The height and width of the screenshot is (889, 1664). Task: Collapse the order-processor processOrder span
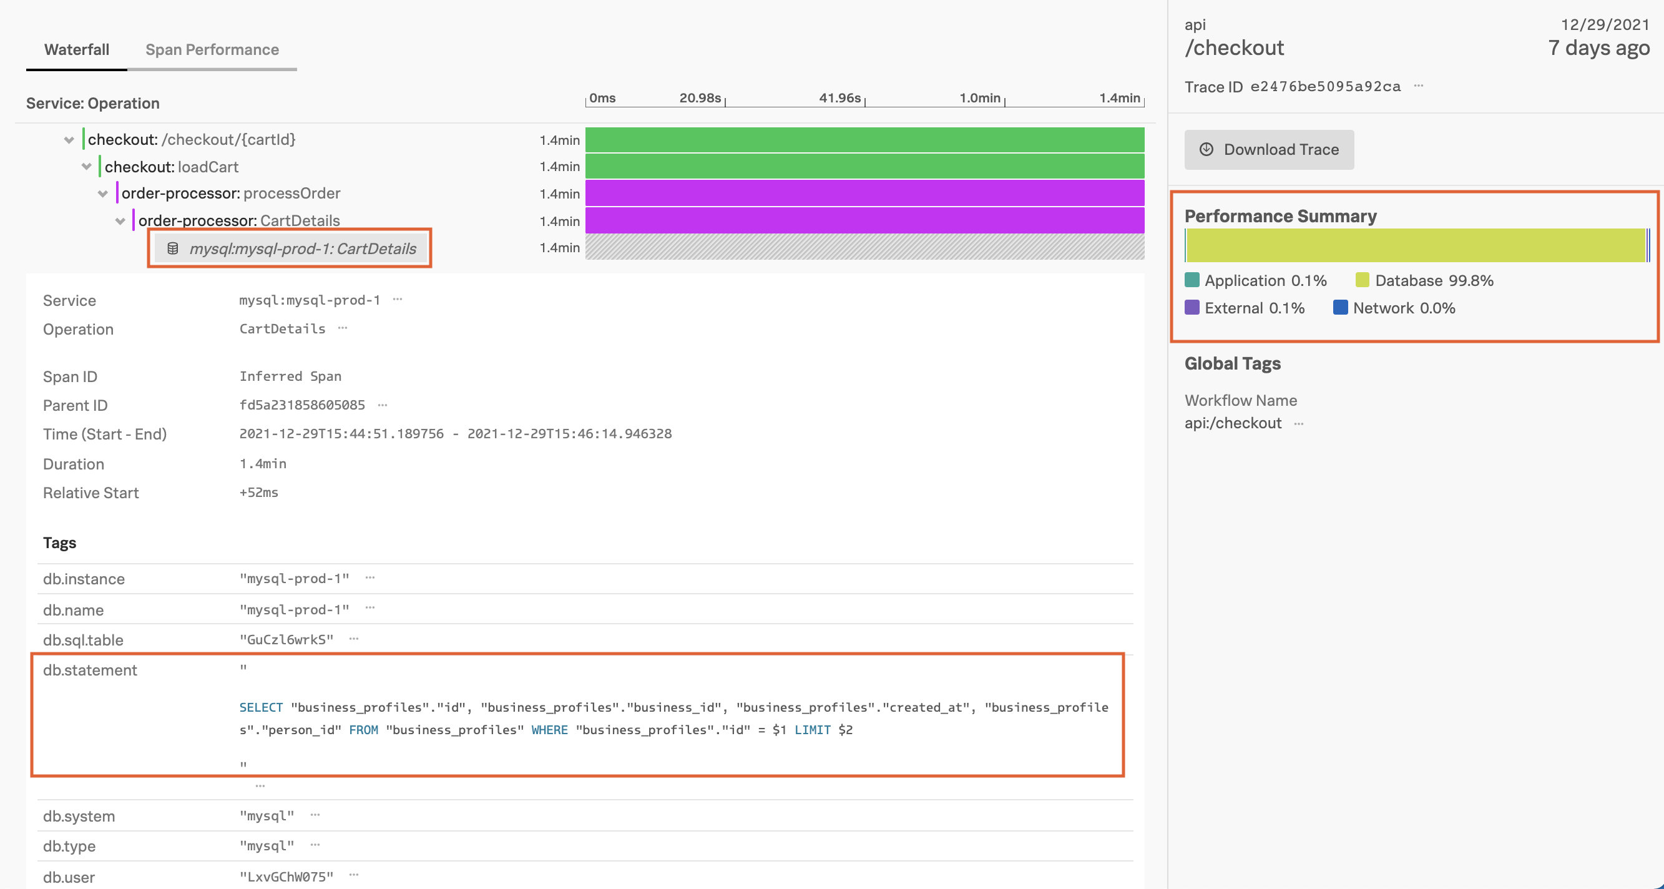click(103, 194)
